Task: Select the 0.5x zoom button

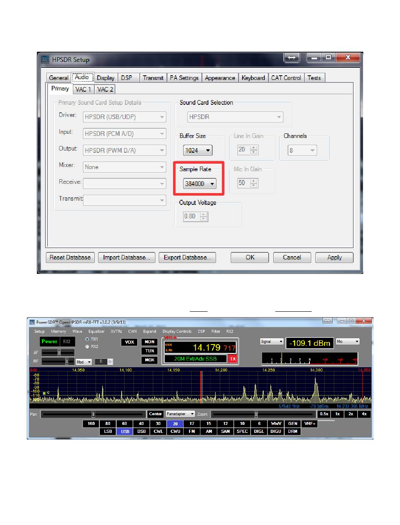Action: tap(324, 414)
